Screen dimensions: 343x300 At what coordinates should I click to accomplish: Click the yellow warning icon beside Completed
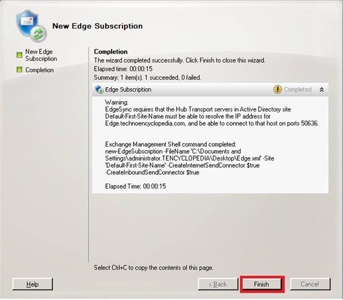(x=277, y=89)
